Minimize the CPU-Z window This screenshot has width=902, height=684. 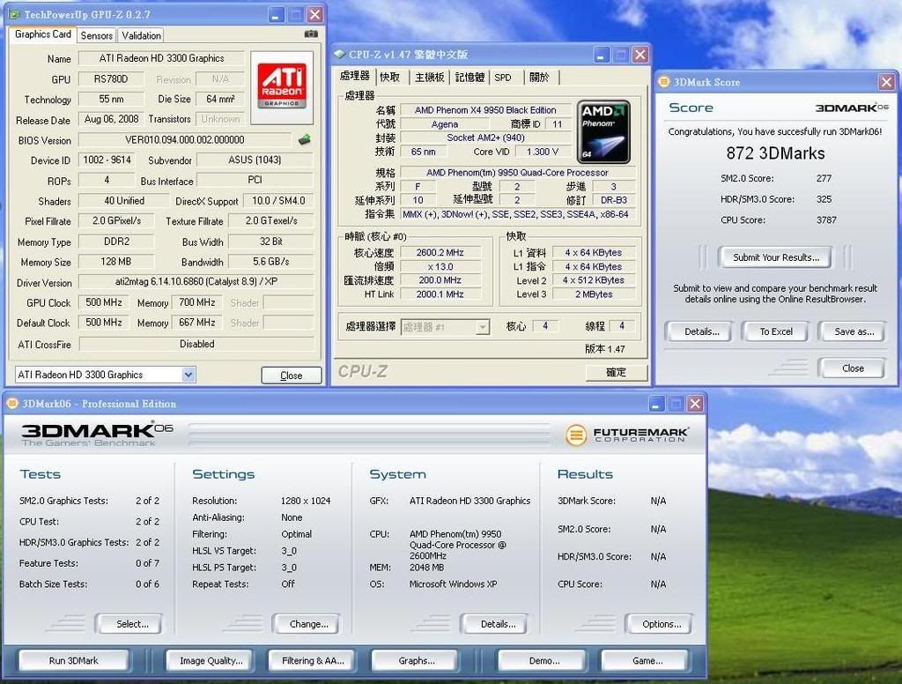pyautogui.click(x=601, y=56)
